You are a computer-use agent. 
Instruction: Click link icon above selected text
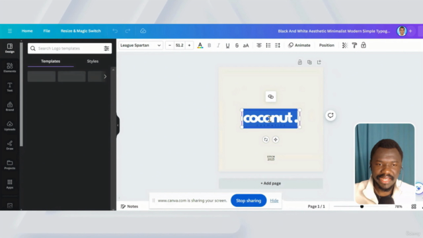click(x=270, y=97)
